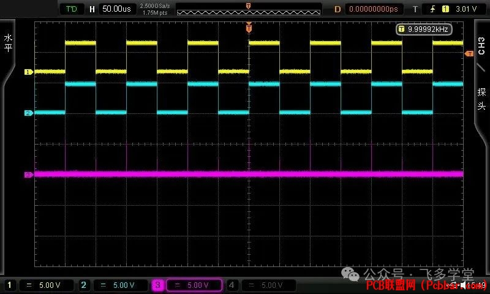Click channel 4 5.00 V scale field

pyautogui.click(x=269, y=285)
